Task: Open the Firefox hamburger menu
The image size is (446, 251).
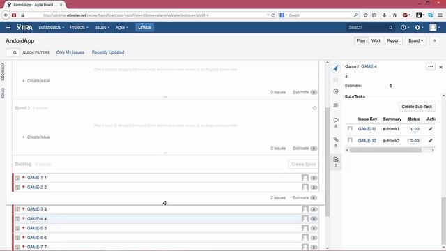Action: coord(440,15)
